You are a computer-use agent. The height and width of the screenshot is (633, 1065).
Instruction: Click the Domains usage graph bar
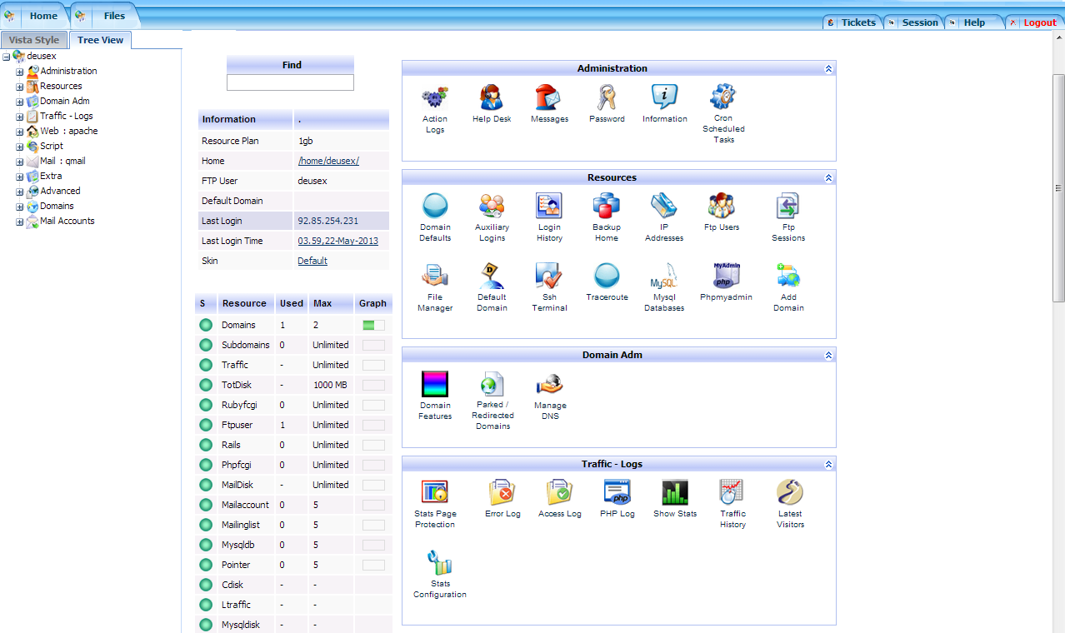click(373, 326)
